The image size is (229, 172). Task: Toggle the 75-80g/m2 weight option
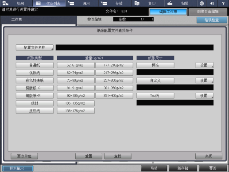point(76,80)
